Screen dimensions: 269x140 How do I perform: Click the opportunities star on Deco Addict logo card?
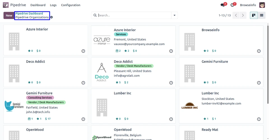pos(117,82)
